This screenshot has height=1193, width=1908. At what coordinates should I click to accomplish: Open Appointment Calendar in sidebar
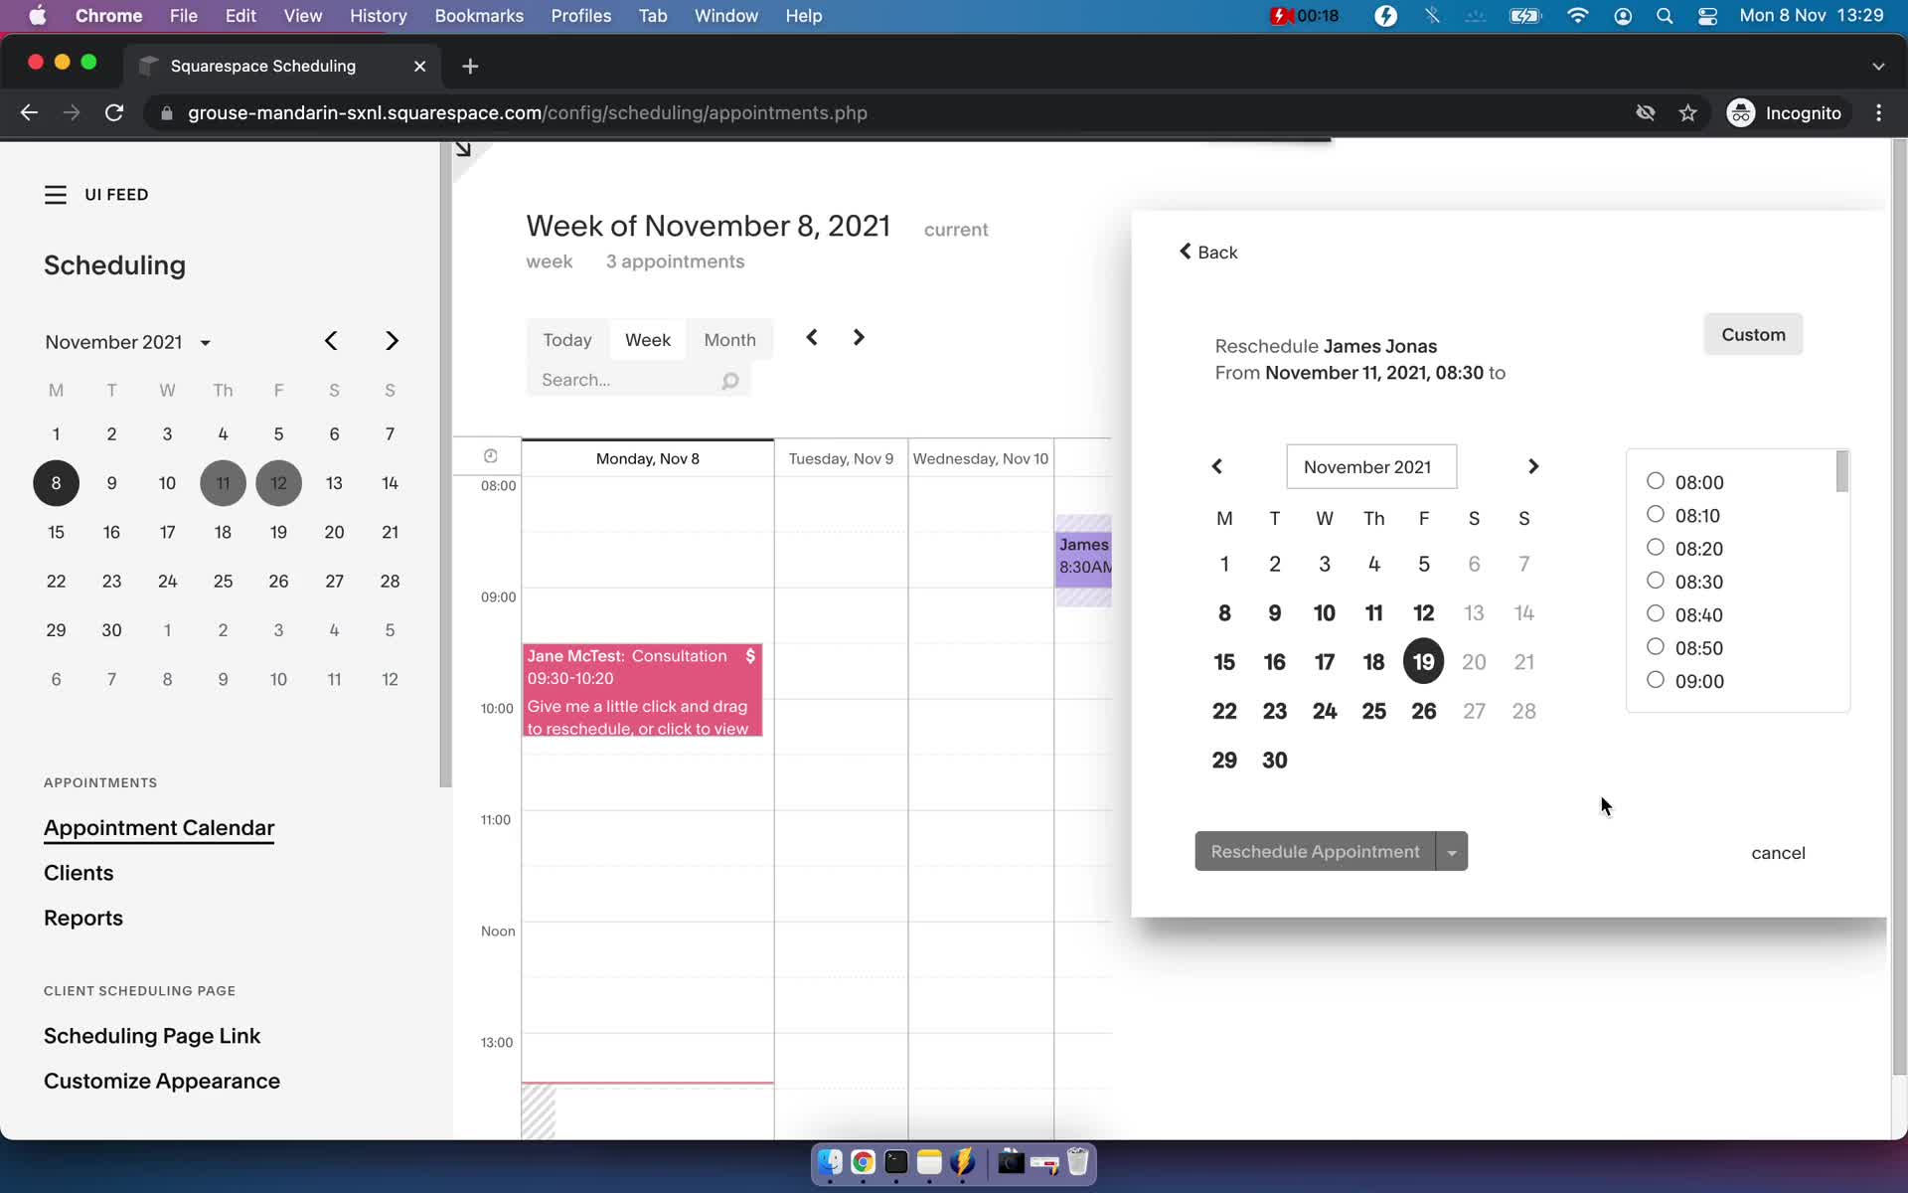pos(159,828)
